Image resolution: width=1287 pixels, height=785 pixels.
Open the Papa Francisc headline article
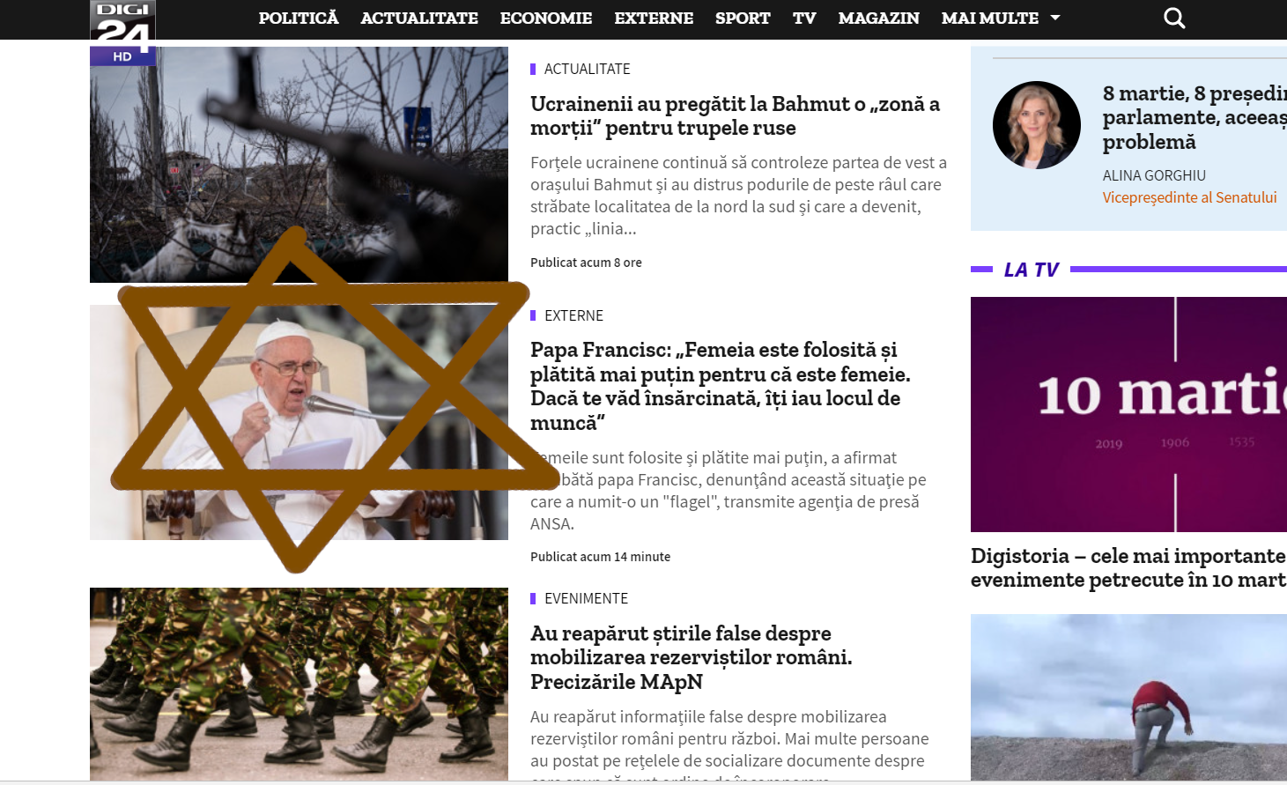point(721,386)
